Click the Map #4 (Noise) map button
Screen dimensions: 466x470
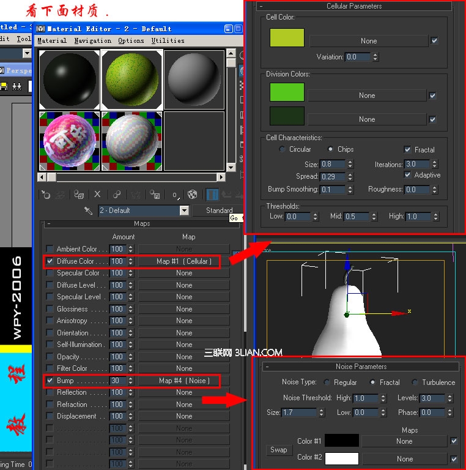click(x=184, y=381)
